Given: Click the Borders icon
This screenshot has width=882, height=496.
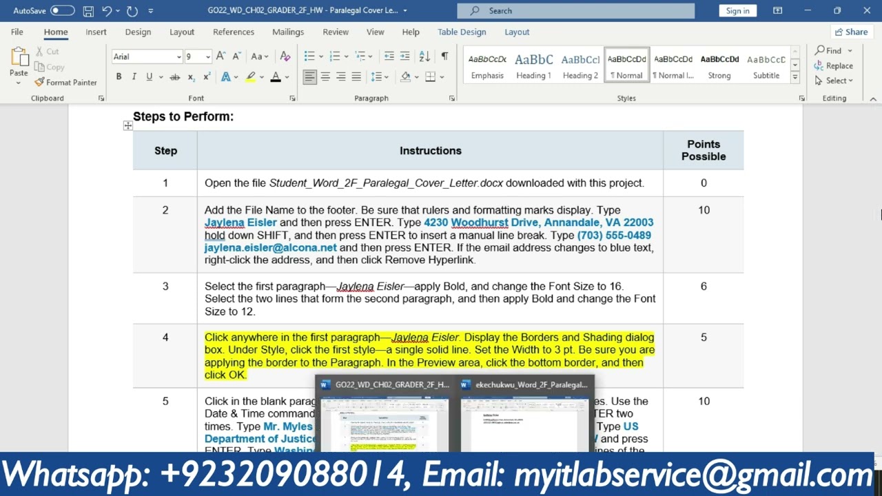Looking at the screenshot, I should 430,76.
